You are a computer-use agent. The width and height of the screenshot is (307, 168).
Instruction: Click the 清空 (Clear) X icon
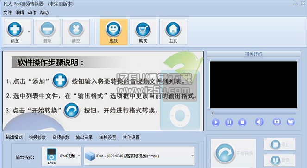pos(76,29)
